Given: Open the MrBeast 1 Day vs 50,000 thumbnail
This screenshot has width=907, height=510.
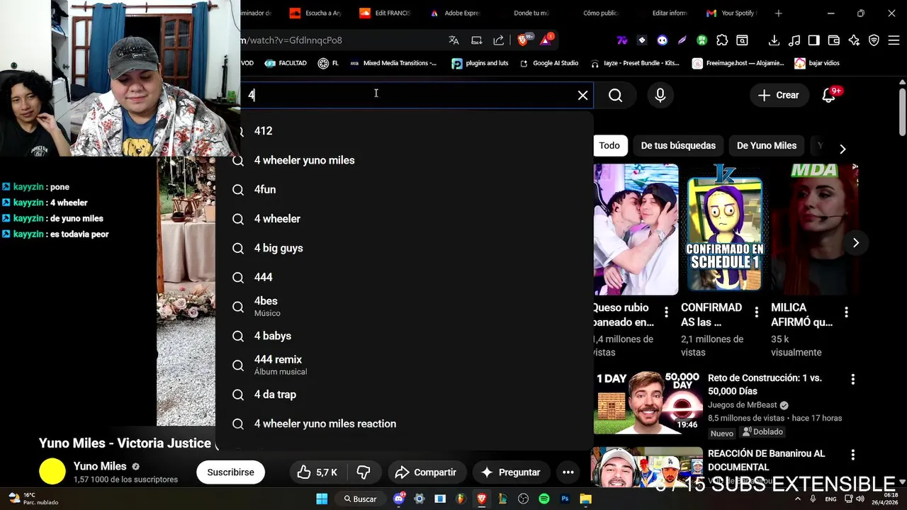Looking at the screenshot, I should pos(648,402).
